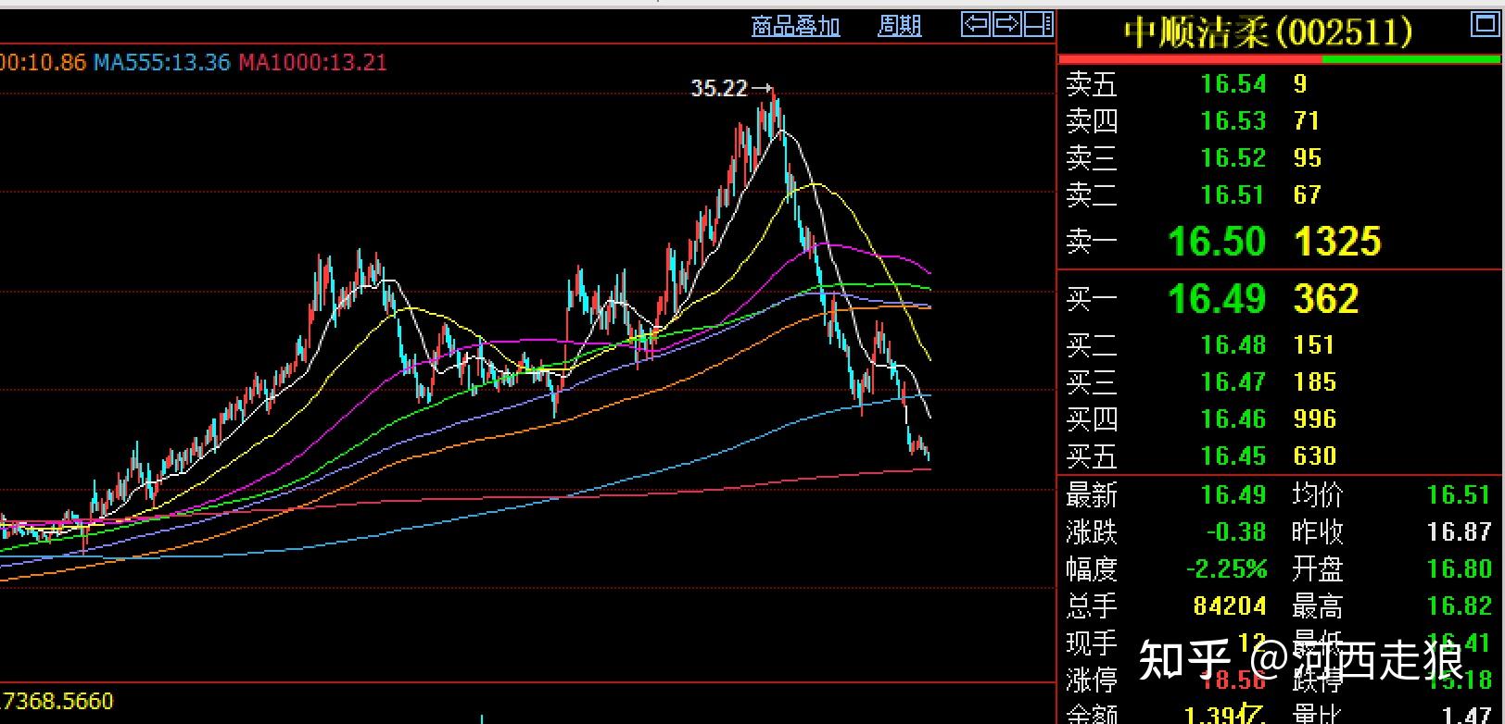Click buy-one volume 362
Viewport: 1505px width, 724px height.
(1326, 299)
